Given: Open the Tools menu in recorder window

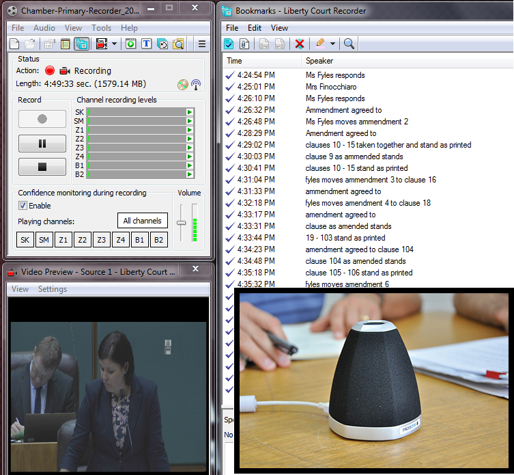Looking at the screenshot, I should point(101,28).
